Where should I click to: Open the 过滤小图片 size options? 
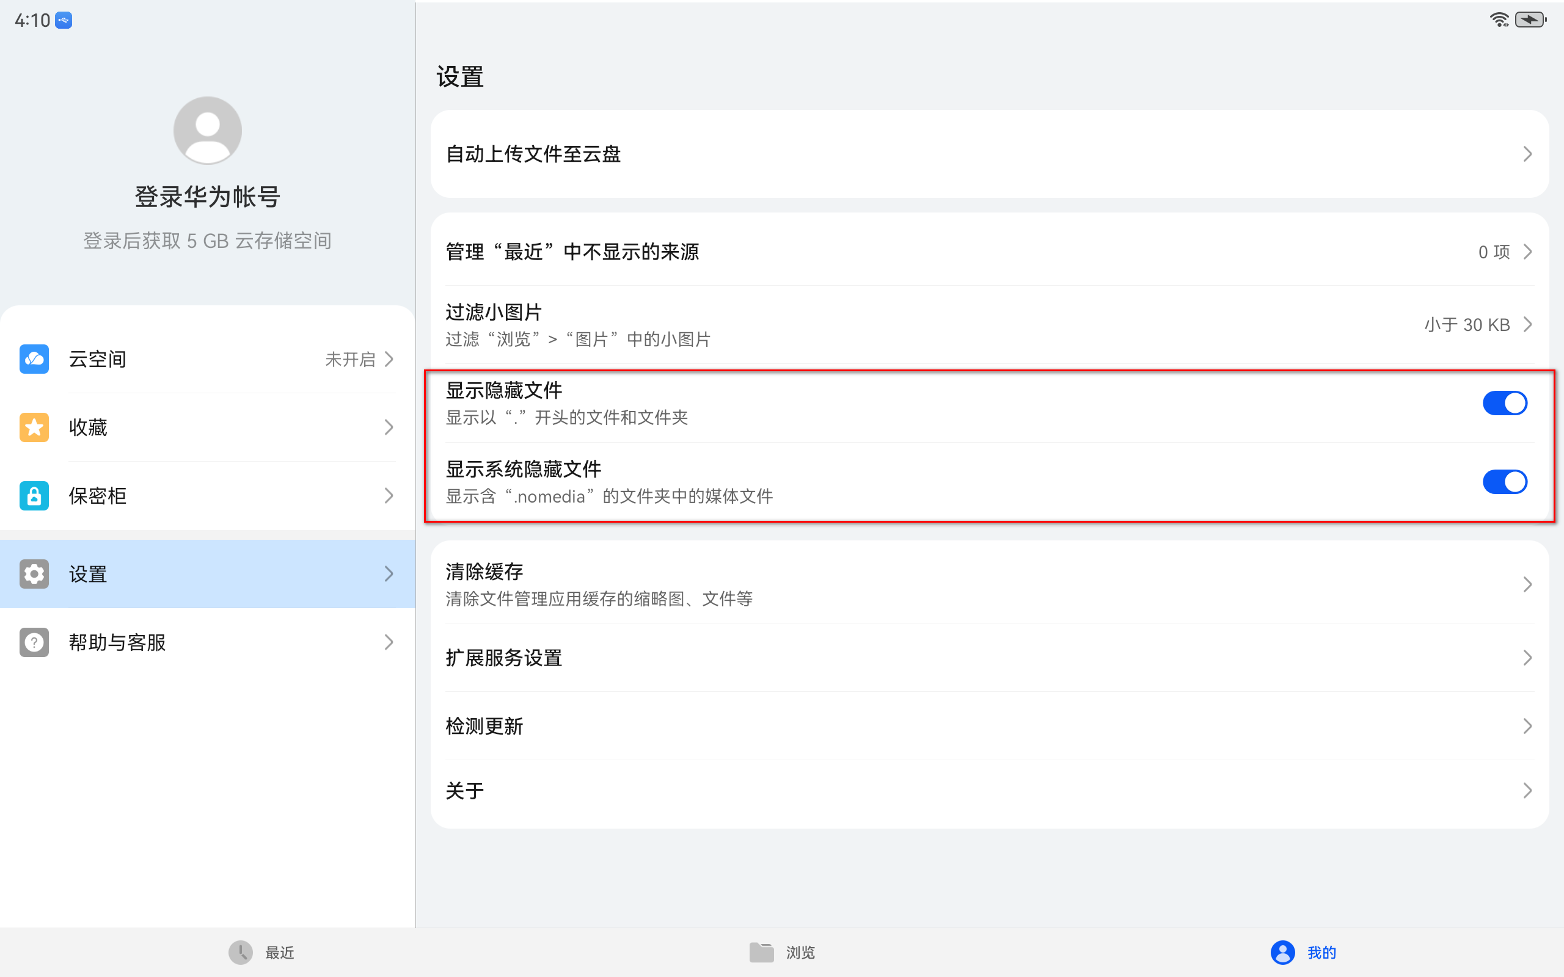(989, 324)
